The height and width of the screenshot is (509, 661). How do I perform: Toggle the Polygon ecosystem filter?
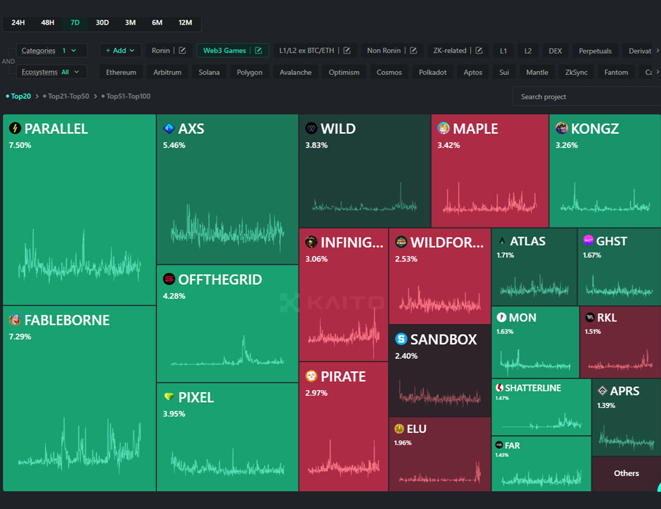(250, 72)
